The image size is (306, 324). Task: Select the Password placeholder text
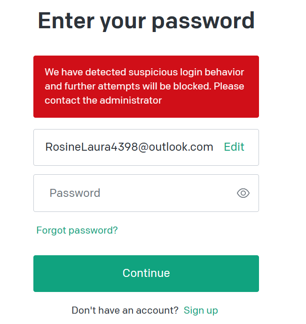tap(75, 193)
